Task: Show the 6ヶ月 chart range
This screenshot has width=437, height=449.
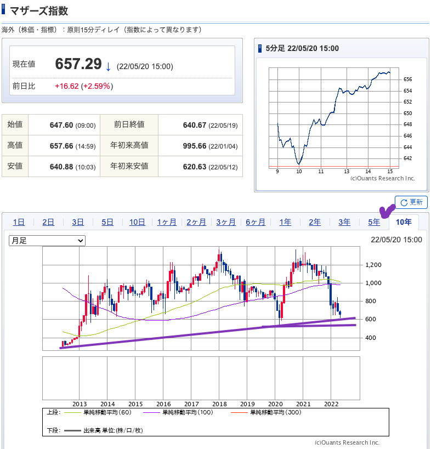Action: 256,222
